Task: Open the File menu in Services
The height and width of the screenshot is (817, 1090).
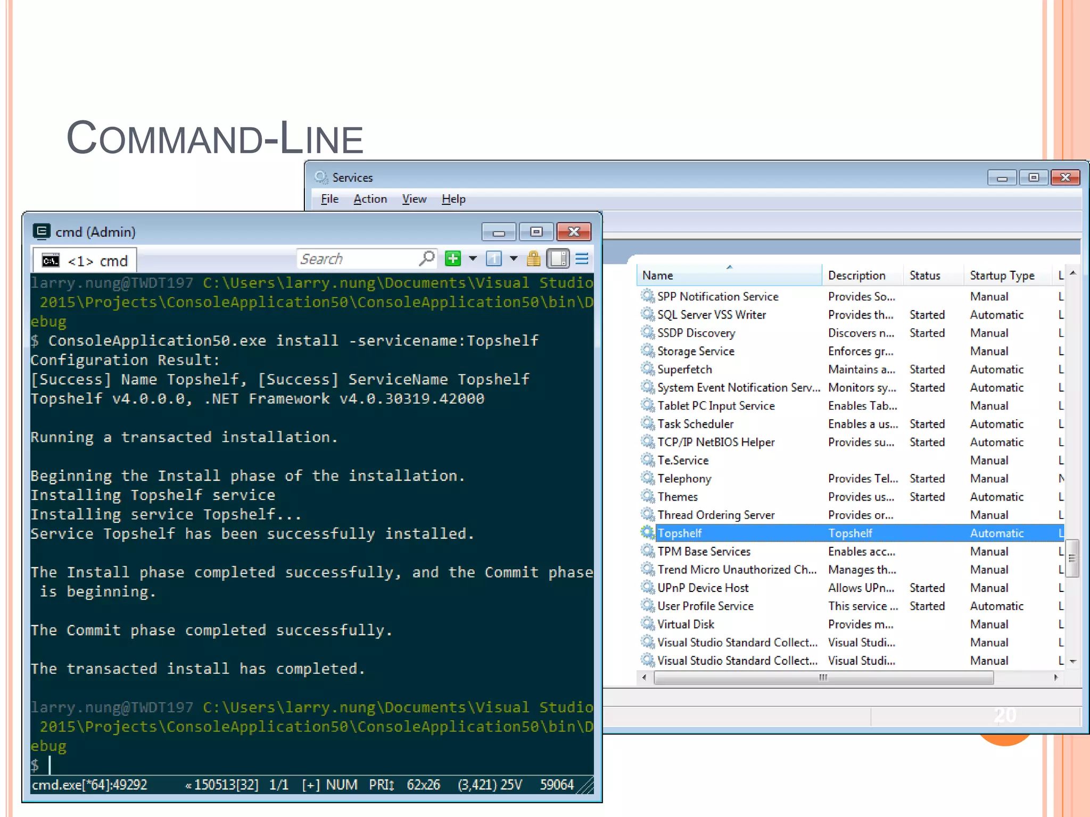Action: point(329,199)
